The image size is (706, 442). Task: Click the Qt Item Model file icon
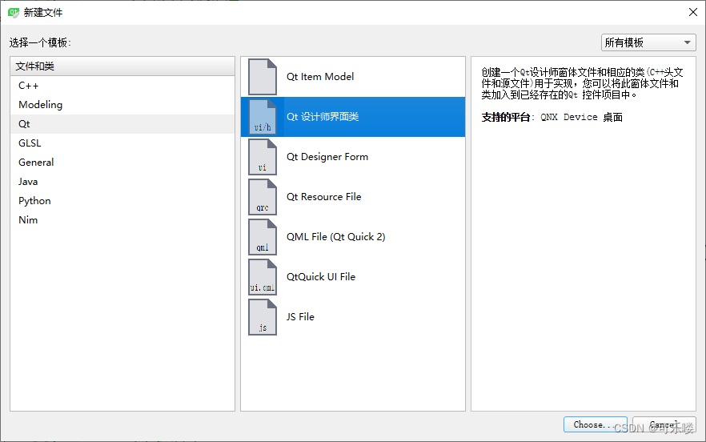point(263,77)
